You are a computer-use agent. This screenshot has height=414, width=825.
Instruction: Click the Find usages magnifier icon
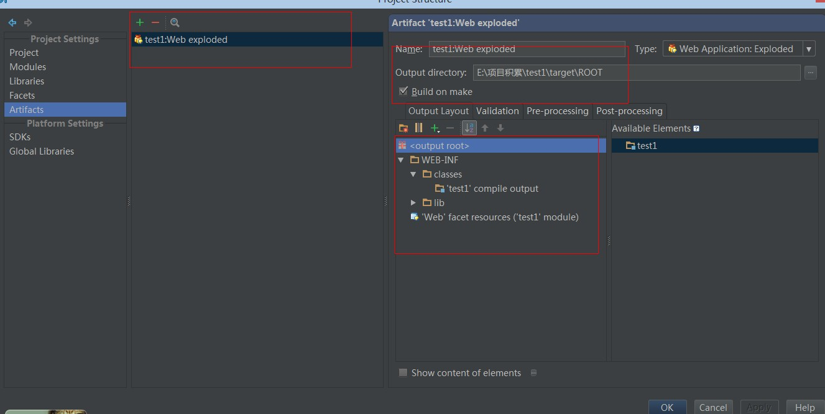coord(175,22)
